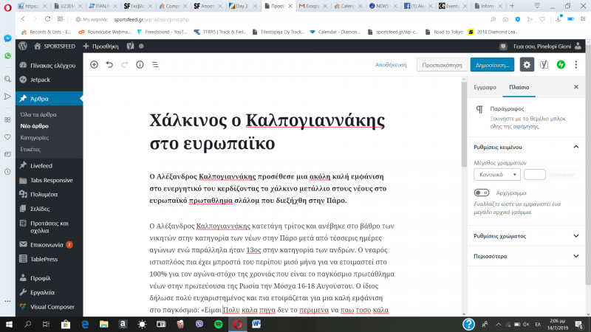Open the Κανονικό font size dropdown

pos(496,175)
